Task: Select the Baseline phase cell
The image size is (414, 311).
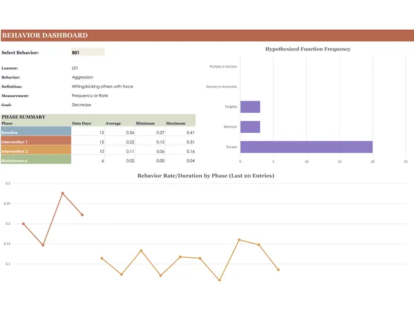Action: point(36,131)
